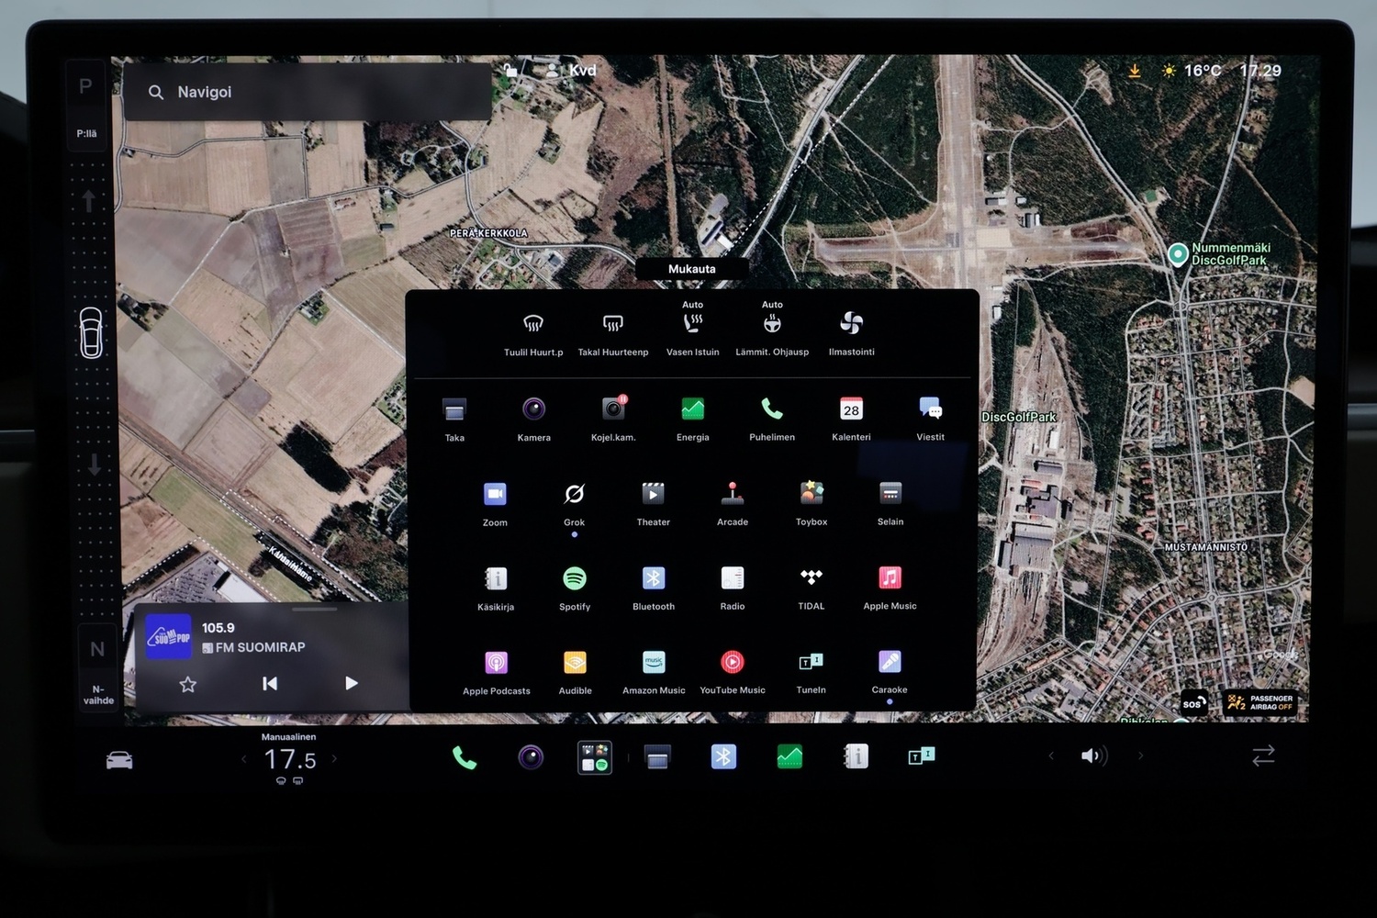1377x918 pixels.
Task: Toggle the car lock icon in status bar
Action: pos(511,70)
